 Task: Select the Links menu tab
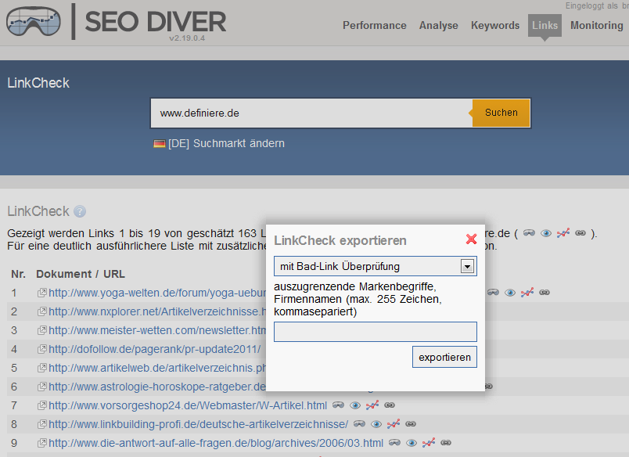pyautogui.click(x=545, y=25)
